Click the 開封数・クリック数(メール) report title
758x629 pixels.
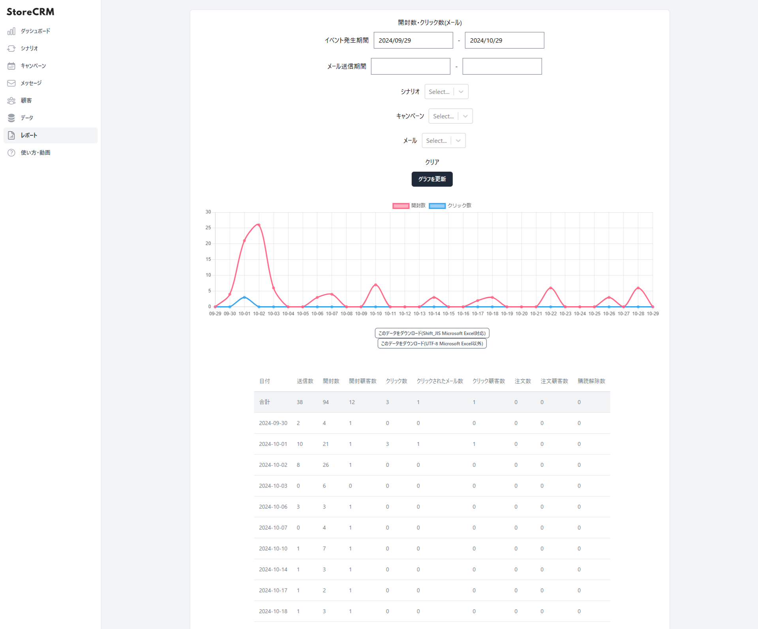(x=430, y=22)
